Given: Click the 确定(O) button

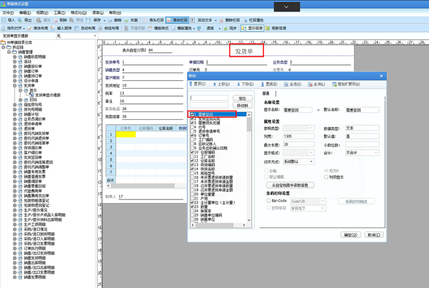Looking at the screenshot, I should 351,234.
